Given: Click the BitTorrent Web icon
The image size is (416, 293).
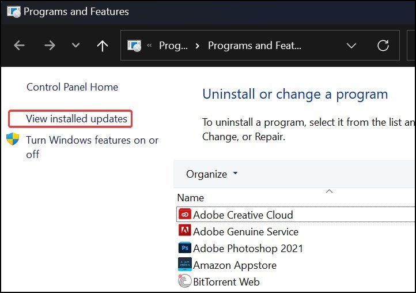Looking at the screenshot, I should [x=184, y=281].
